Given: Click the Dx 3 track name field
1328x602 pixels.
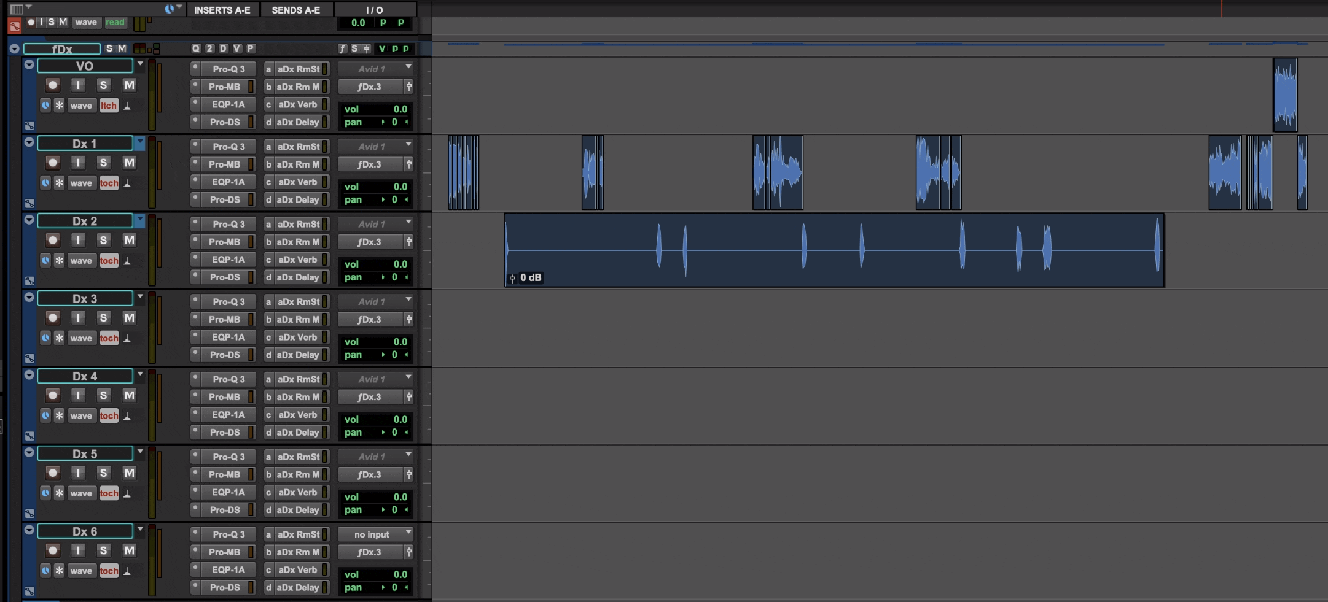Looking at the screenshot, I should point(85,298).
